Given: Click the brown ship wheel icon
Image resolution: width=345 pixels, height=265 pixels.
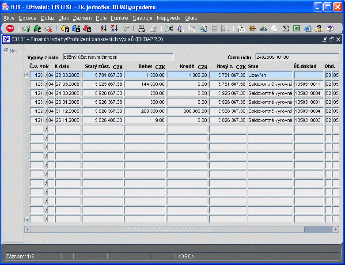Looking at the screenshot, I should (x=252, y=29).
